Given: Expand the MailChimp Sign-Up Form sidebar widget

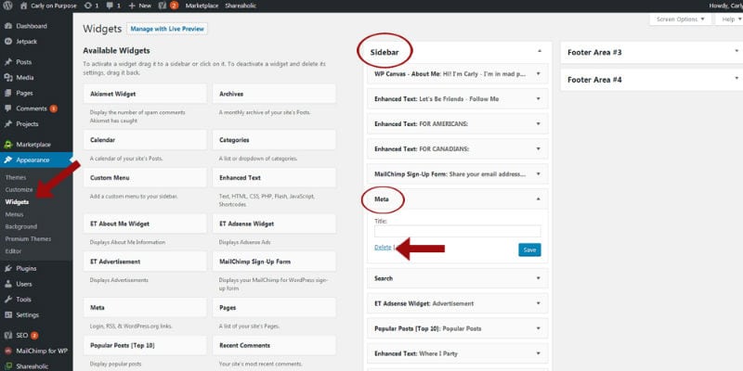Looking at the screenshot, I should (539, 174).
